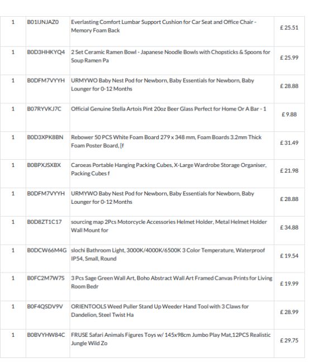The height and width of the screenshot is (363, 310).
Task: Click the £25.99 price
Action: pos(289,58)
